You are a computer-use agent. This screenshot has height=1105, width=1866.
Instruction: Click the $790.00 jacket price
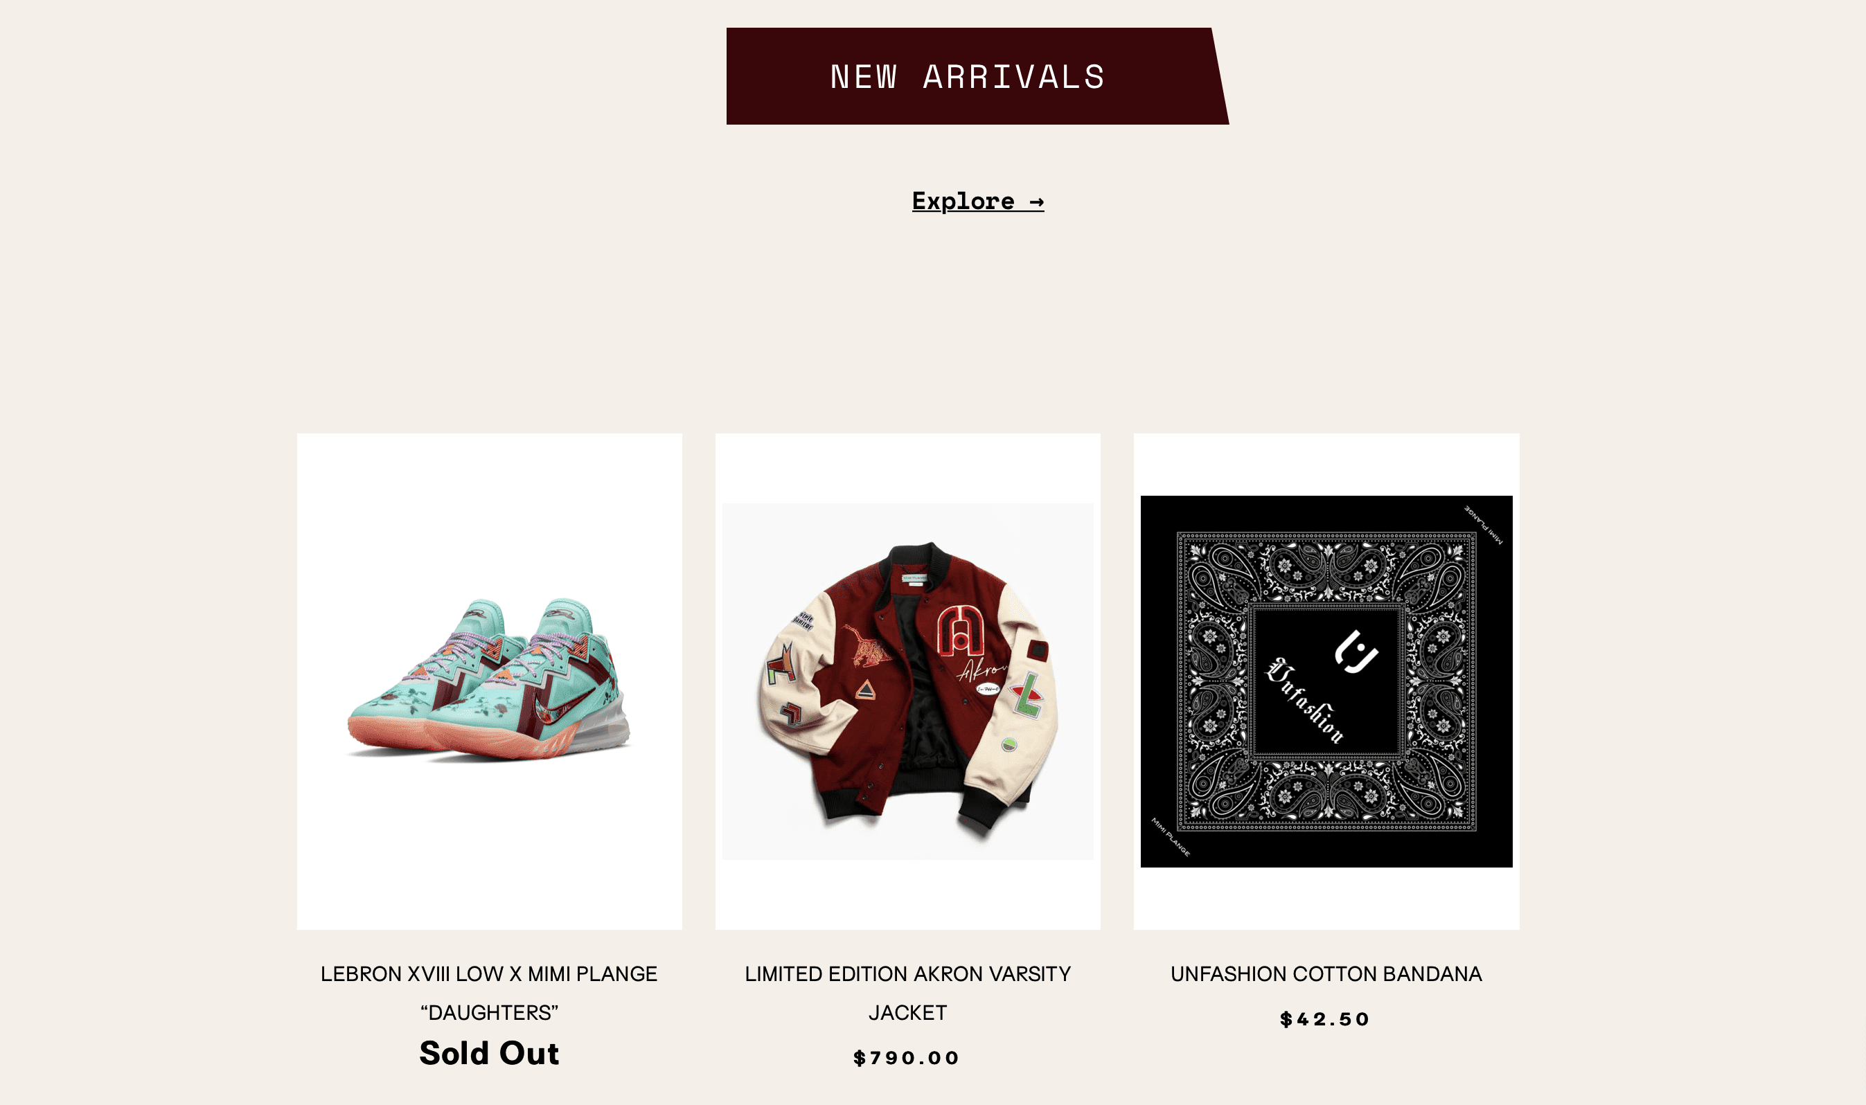[907, 1057]
